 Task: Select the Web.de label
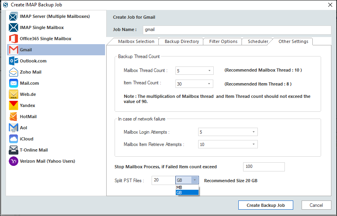point(28,94)
